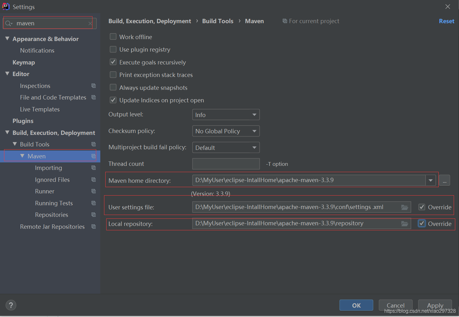Open Maven home directory dropdown arrow
The image size is (459, 317).
pos(431,180)
